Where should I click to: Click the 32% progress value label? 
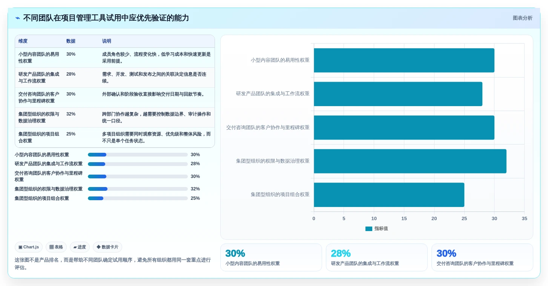[x=195, y=189]
